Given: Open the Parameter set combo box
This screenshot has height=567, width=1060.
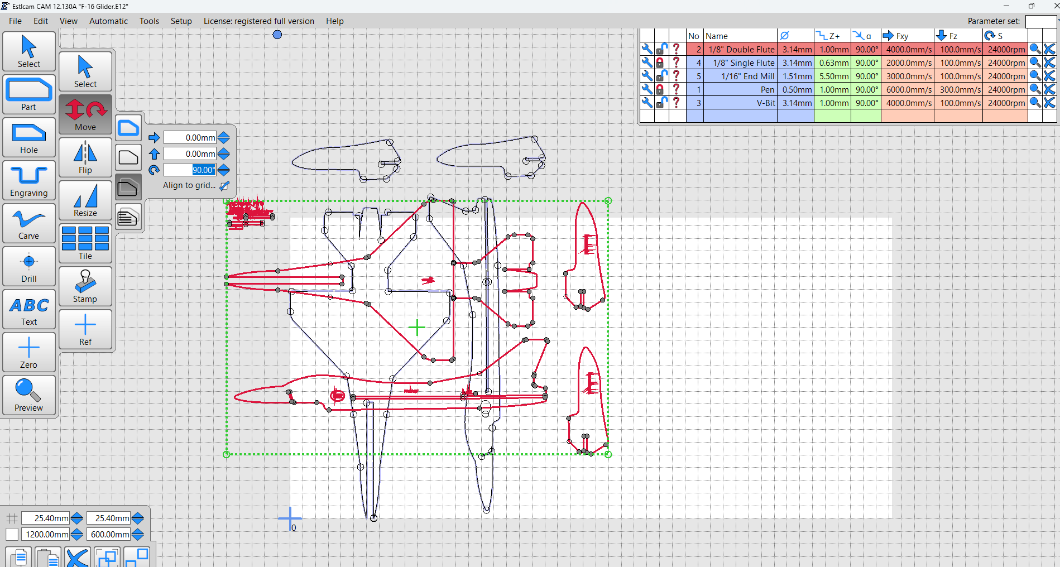Looking at the screenshot, I should pos(1040,21).
